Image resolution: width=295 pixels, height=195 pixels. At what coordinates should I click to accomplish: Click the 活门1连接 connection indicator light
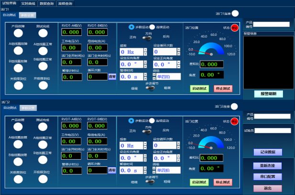click(235, 13)
